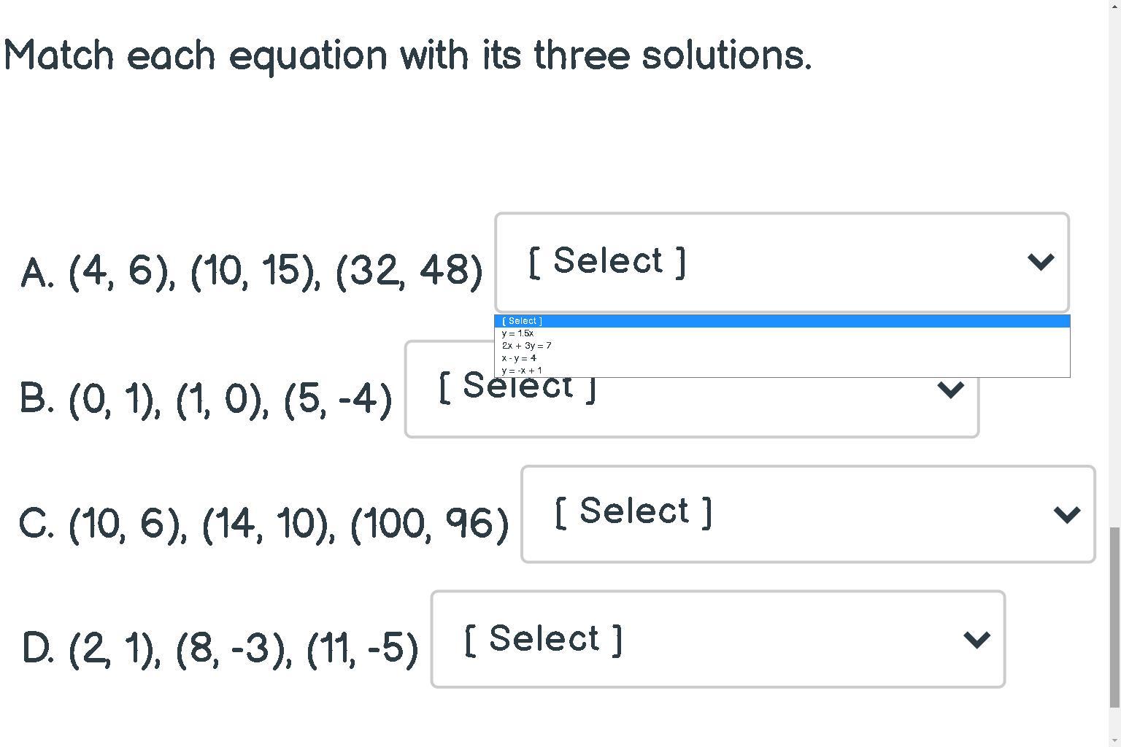Click the chevron arrow in row A's dropdown
1121x747 pixels.
[1040, 262]
